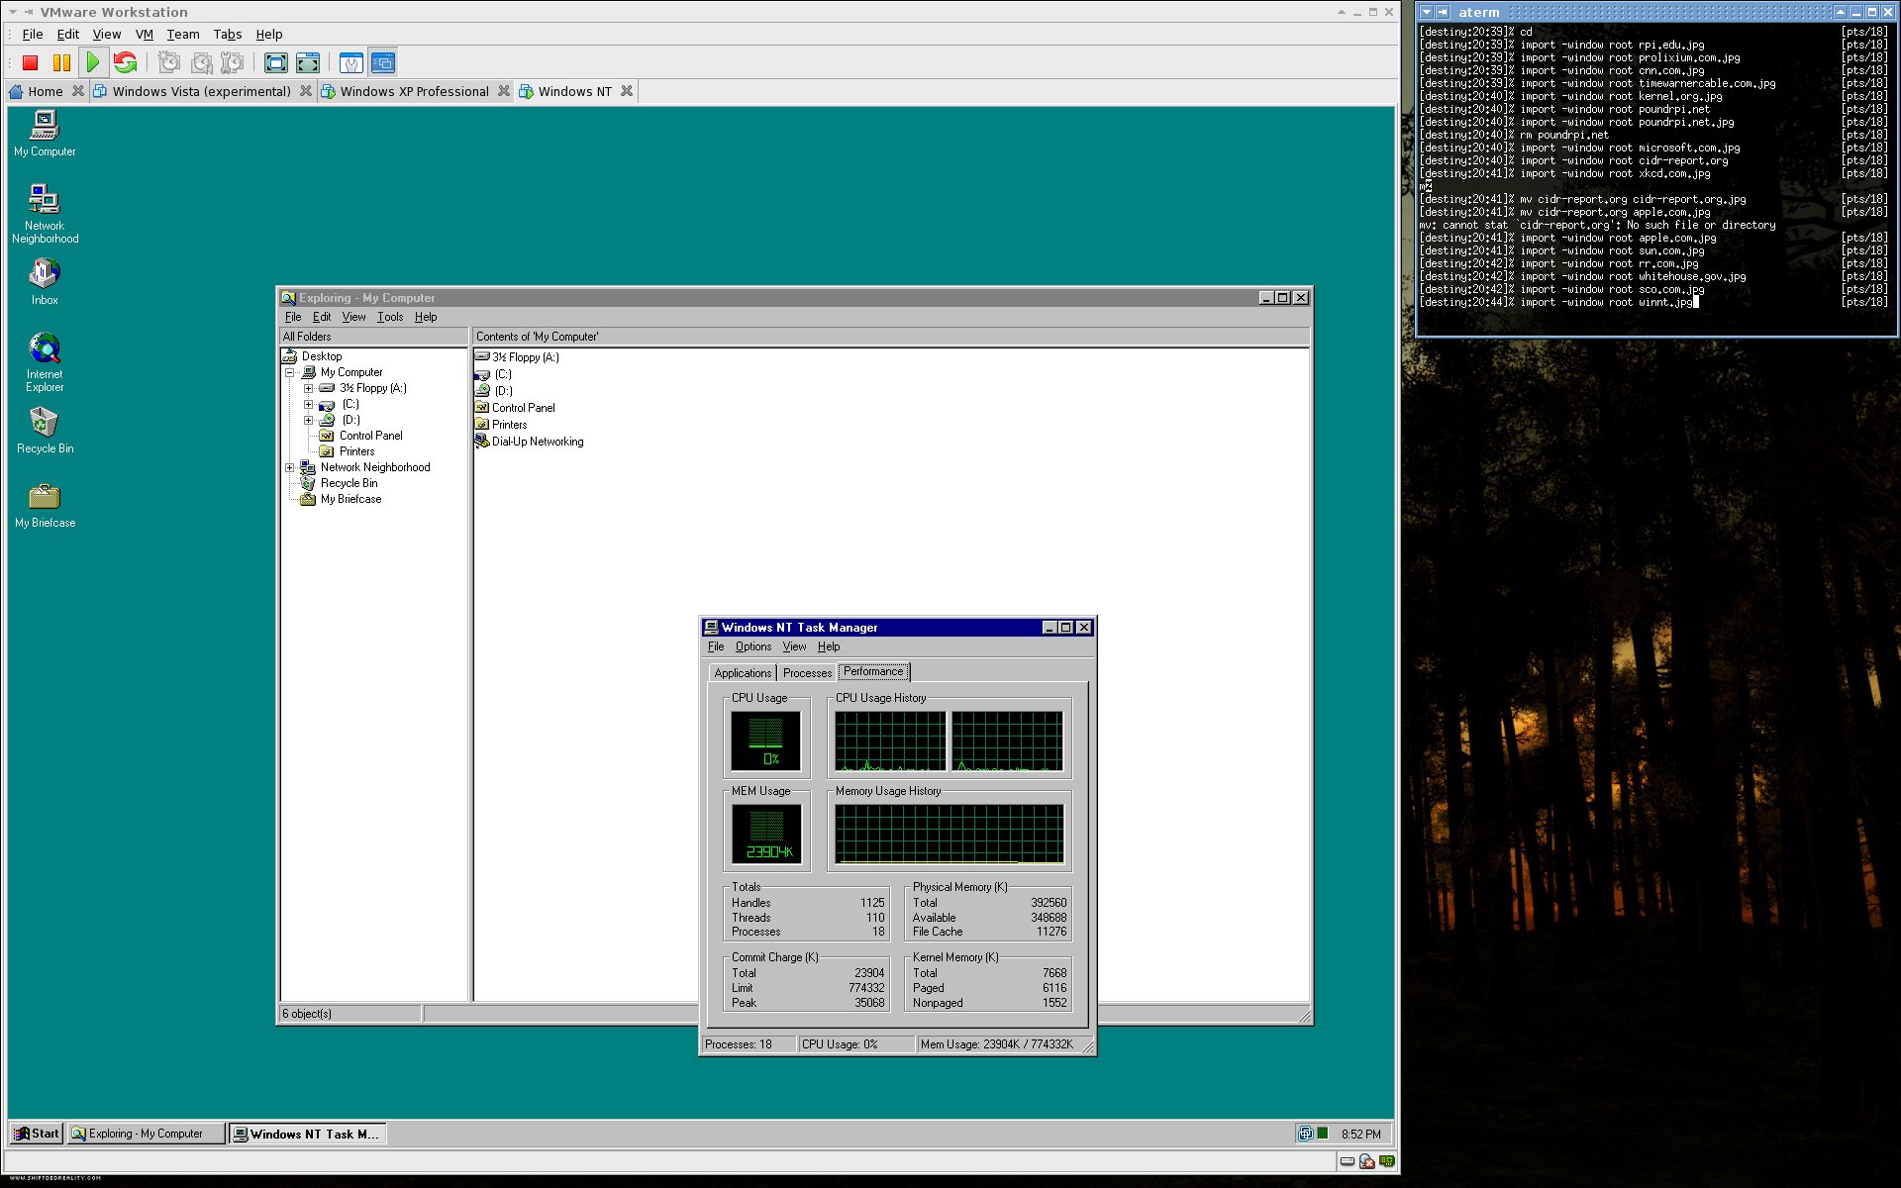Suspend the VM with the yellow pause icon
The image size is (1901, 1188).
pos(61,63)
